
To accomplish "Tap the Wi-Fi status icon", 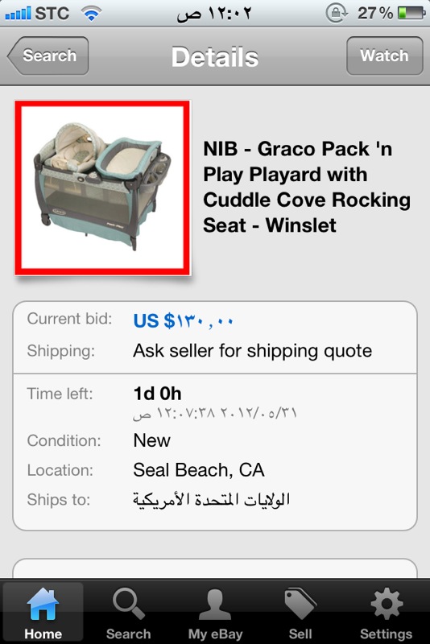I will (91, 13).
